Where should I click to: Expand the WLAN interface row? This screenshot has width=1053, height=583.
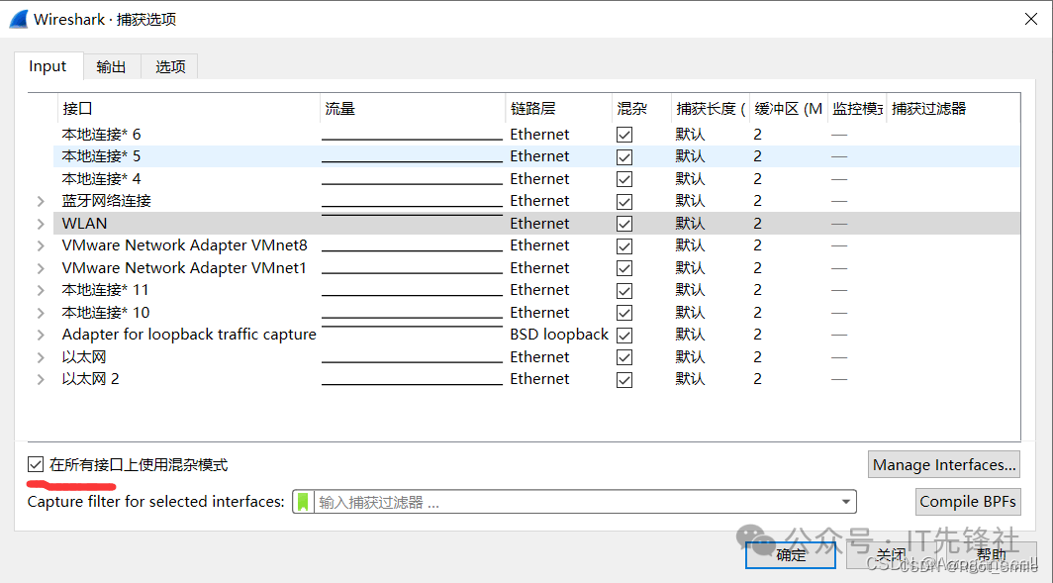coord(41,224)
